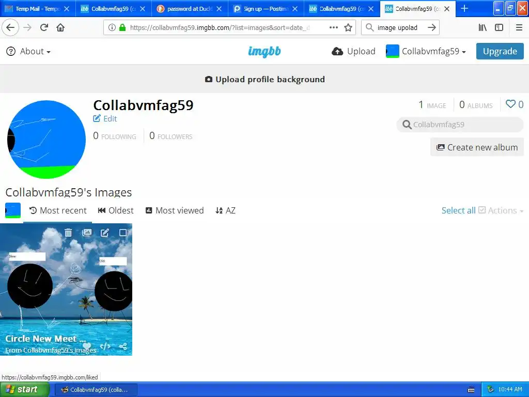The height and width of the screenshot is (397, 529).
Task: Share the Circle New Meet image
Action: click(x=123, y=346)
